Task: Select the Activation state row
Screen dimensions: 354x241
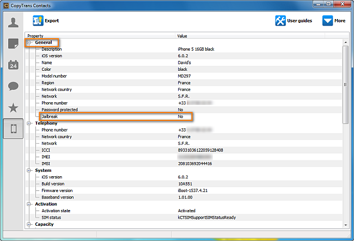Action: coord(184,211)
